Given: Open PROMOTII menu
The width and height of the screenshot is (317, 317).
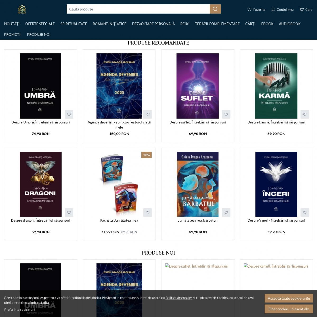Looking at the screenshot, I should (x=13, y=34).
